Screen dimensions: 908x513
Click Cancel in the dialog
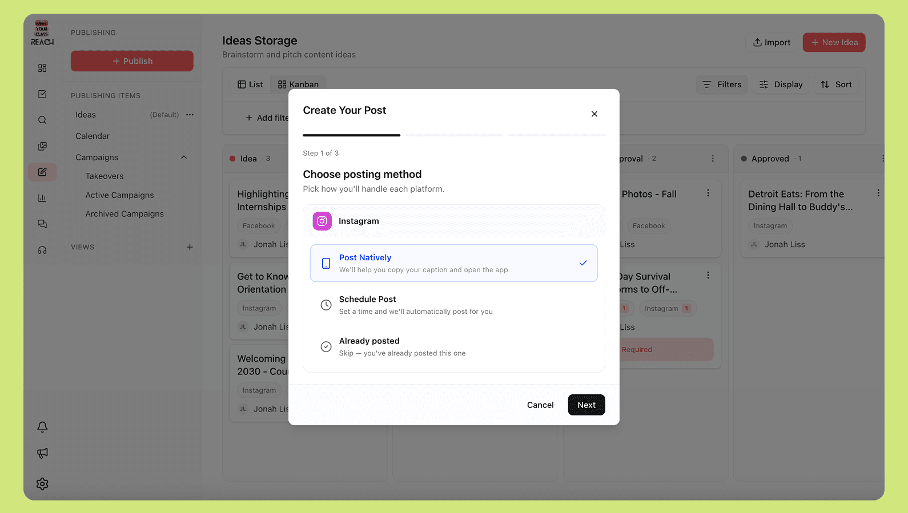pos(540,405)
